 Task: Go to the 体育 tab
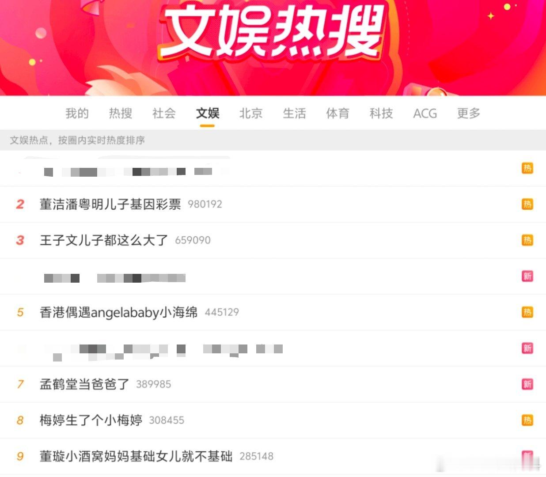click(338, 114)
